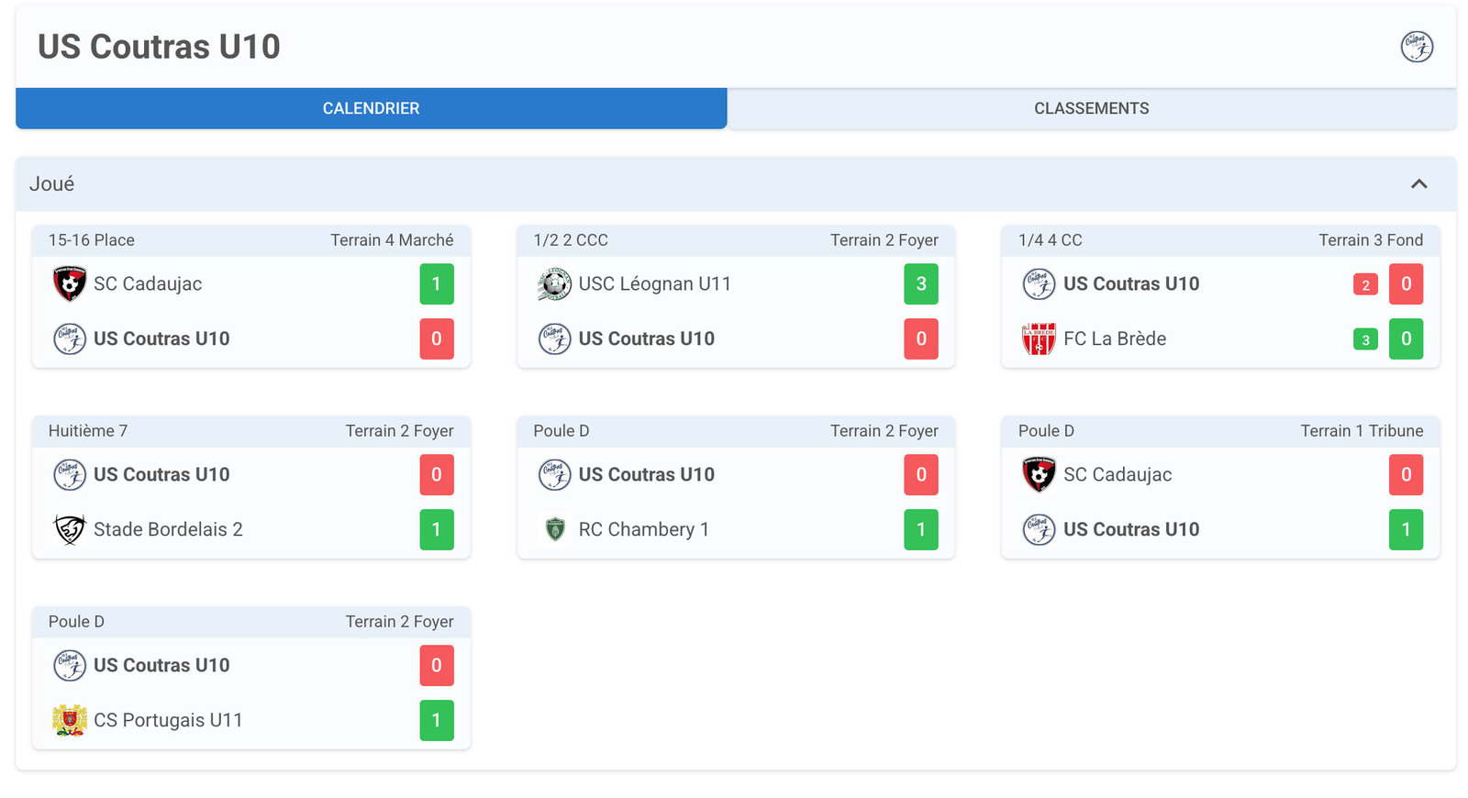The image size is (1468, 798).
Task: Click the FC La Brède team crest
Action: click(x=1039, y=339)
